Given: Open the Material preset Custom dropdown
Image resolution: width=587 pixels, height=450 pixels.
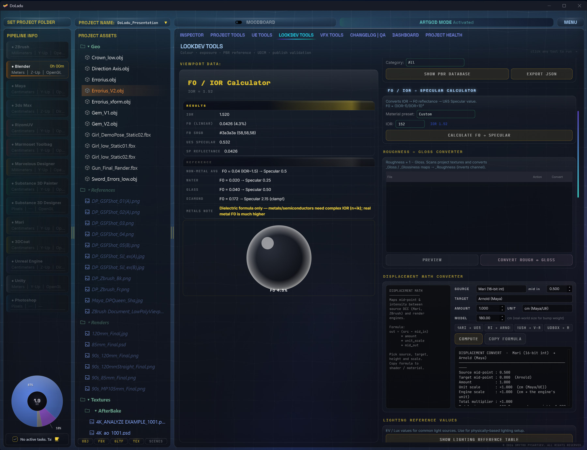Looking at the screenshot, I should (445, 114).
